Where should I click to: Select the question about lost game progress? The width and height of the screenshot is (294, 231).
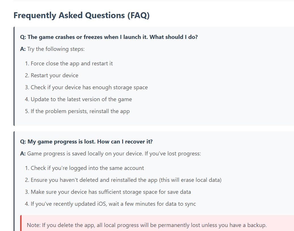(x=86, y=141)
